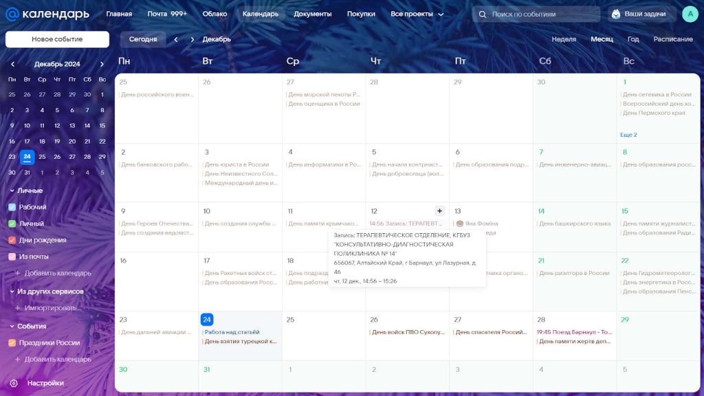Click the Сегодня button

143,39
